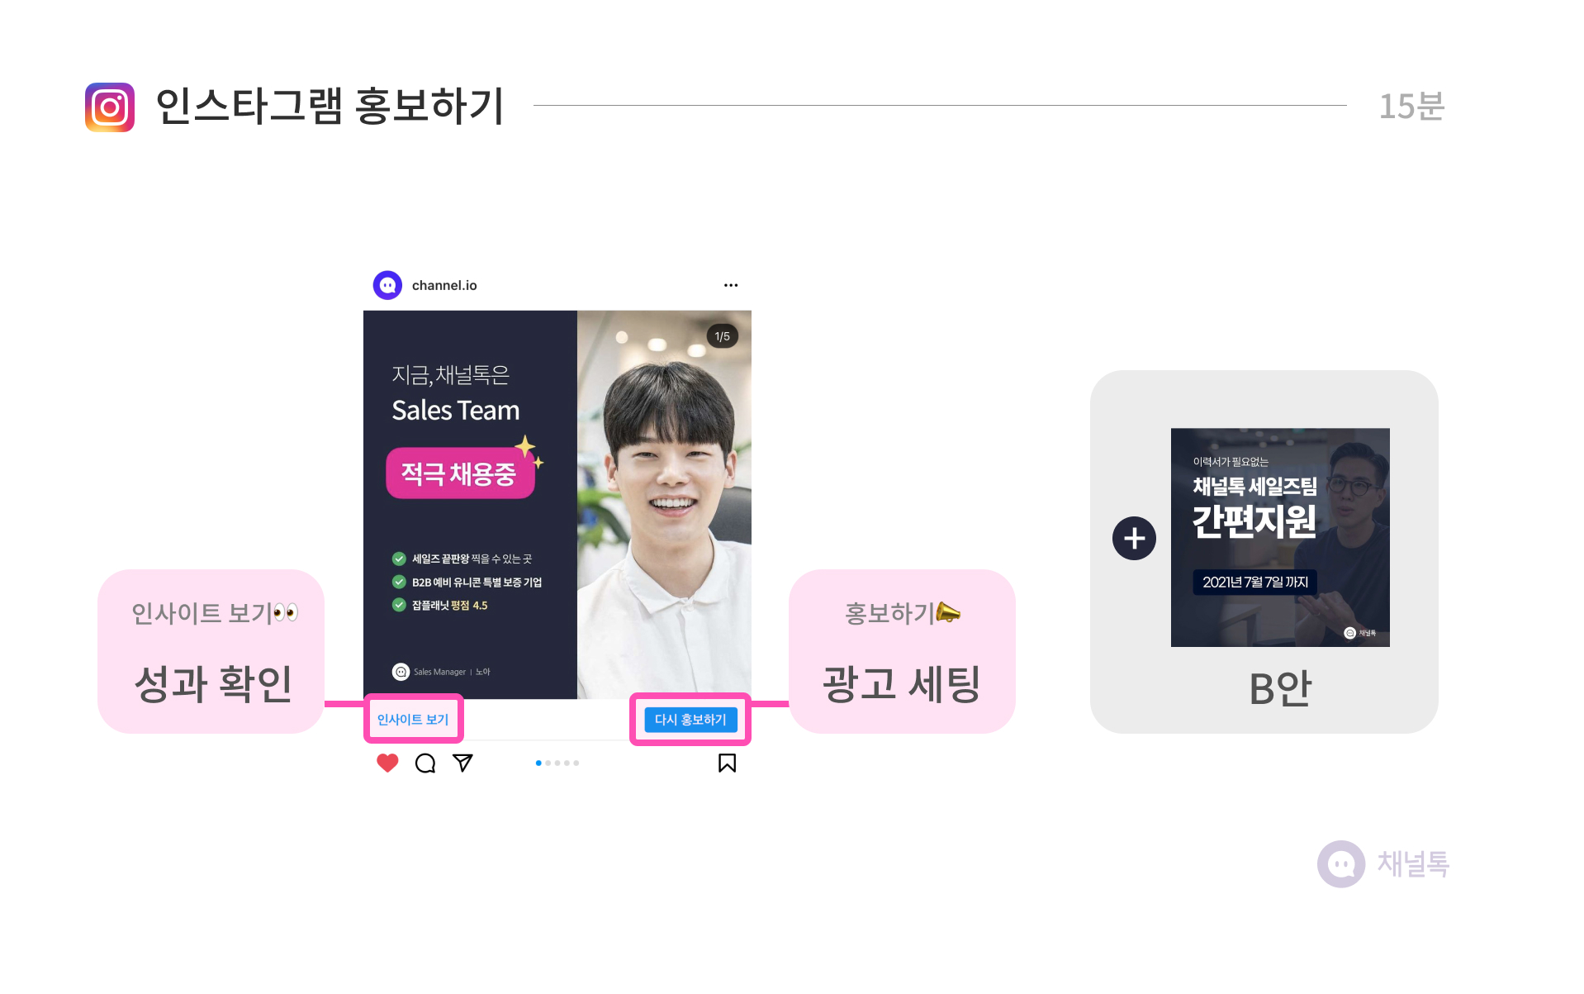
Task: Click the 성과 확인 pink callout box
Action: point(211,651)
